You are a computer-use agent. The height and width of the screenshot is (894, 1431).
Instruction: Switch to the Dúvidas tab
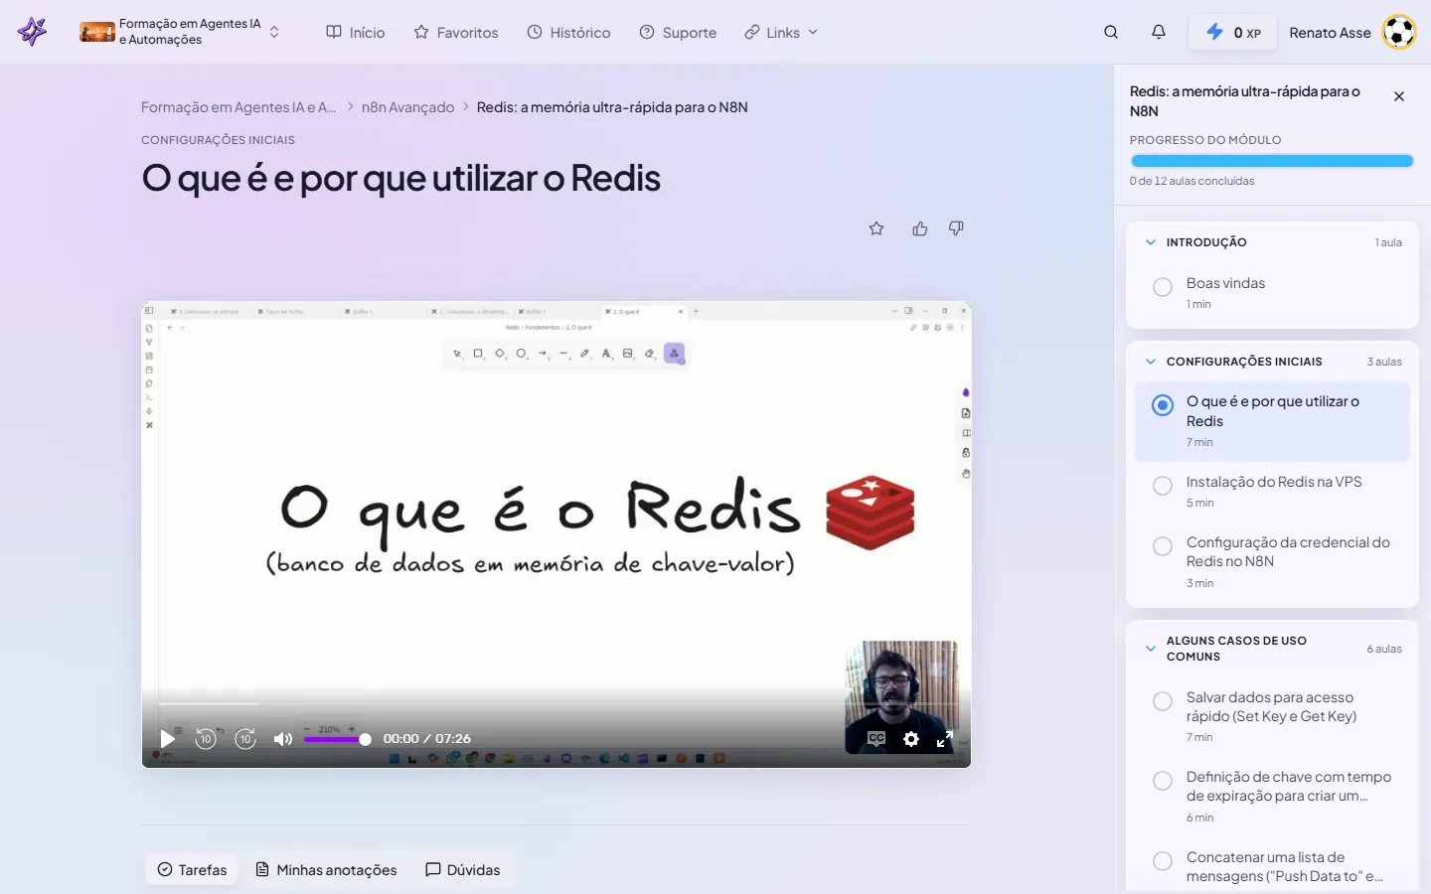pyautogui.click(x=463, y=870)
